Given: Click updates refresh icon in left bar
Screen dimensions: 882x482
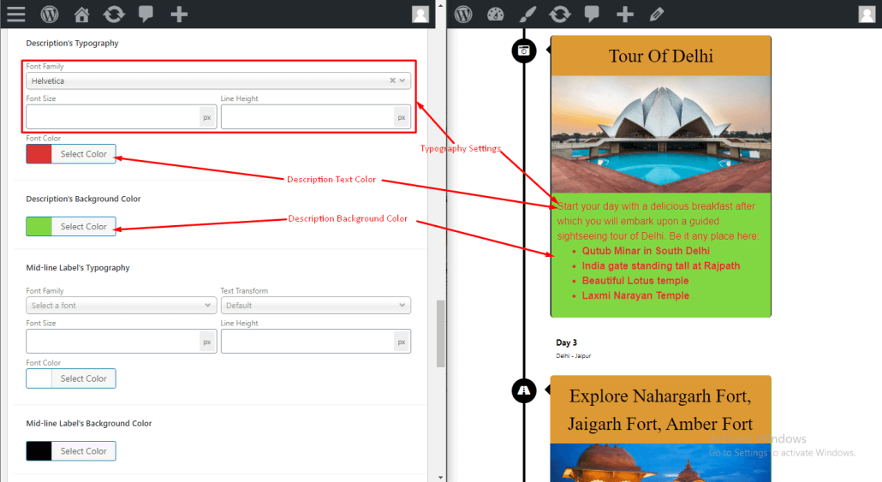Looking at the screenshot, I should pos(114,14).
